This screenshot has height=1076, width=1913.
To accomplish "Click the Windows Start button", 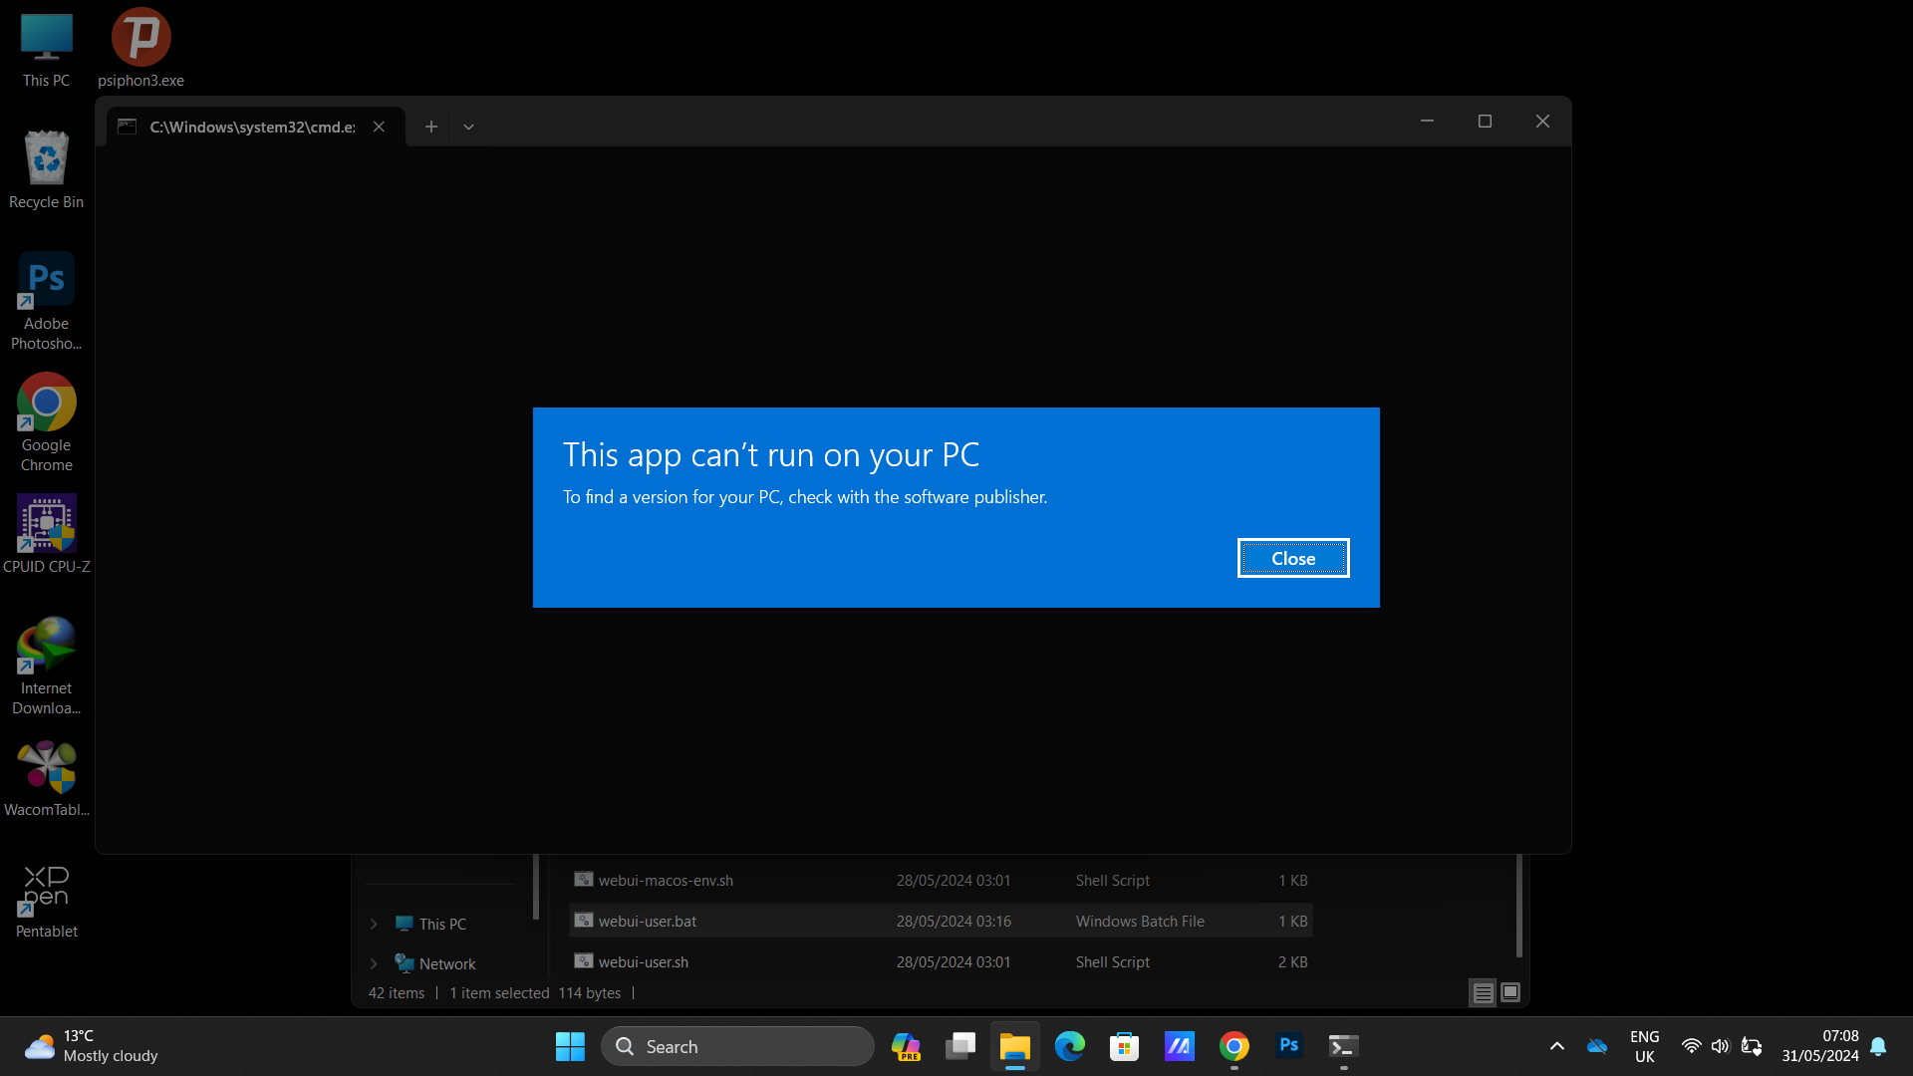I will pos(570,1046).
